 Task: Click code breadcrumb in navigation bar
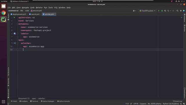coord(27,11)
